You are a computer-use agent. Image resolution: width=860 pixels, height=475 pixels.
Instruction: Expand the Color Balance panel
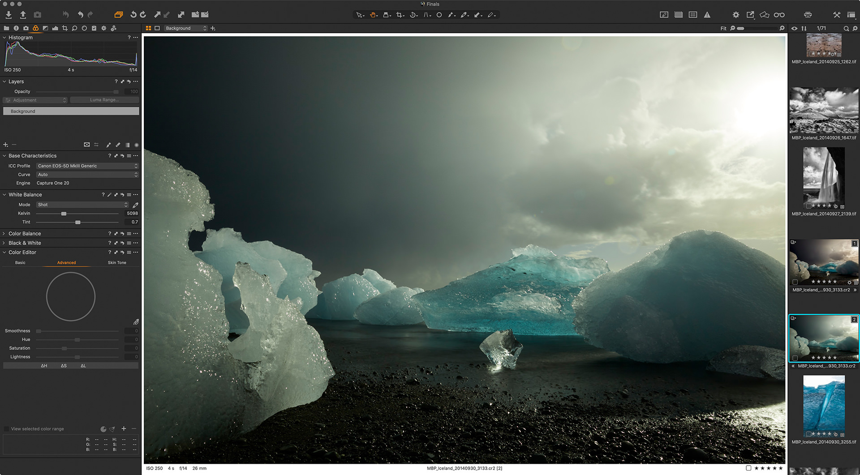[25, 234]
